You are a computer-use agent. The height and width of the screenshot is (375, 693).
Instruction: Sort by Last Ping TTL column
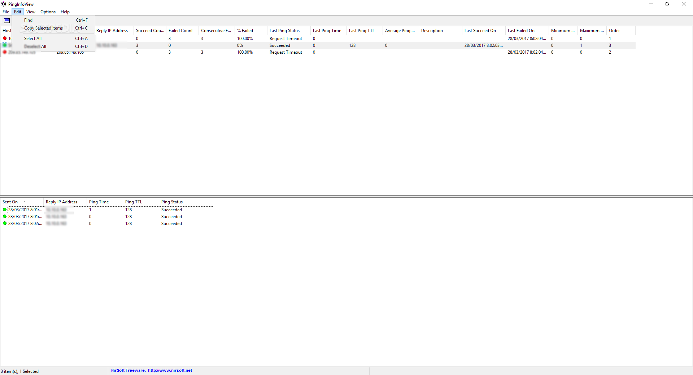pos(365,31)
